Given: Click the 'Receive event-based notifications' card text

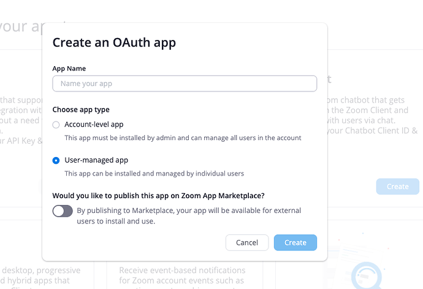Looking at the screenshot, I should (182, 271).
